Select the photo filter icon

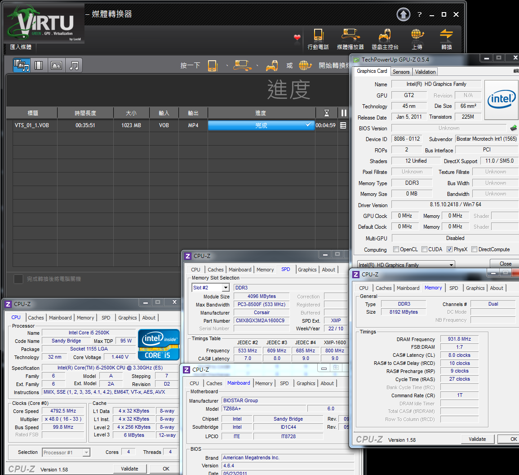(x=56, y=65)
